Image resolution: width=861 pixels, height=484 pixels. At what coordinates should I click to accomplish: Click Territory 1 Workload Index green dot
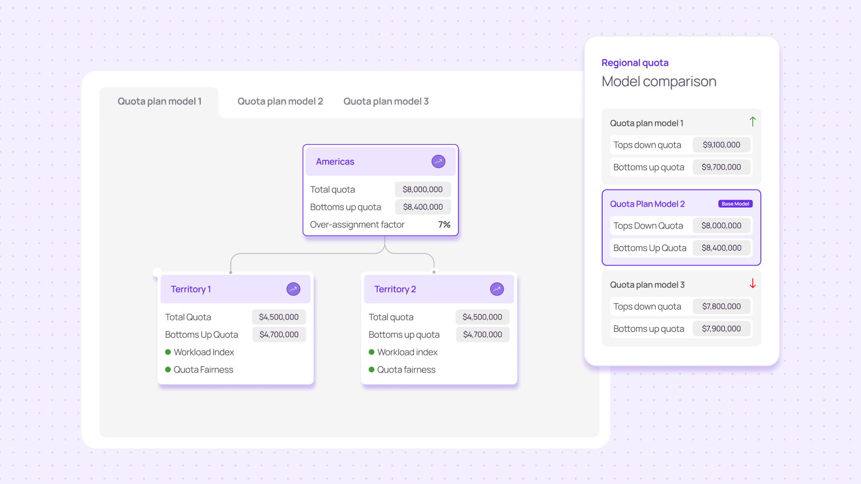(x=168, y=352)
